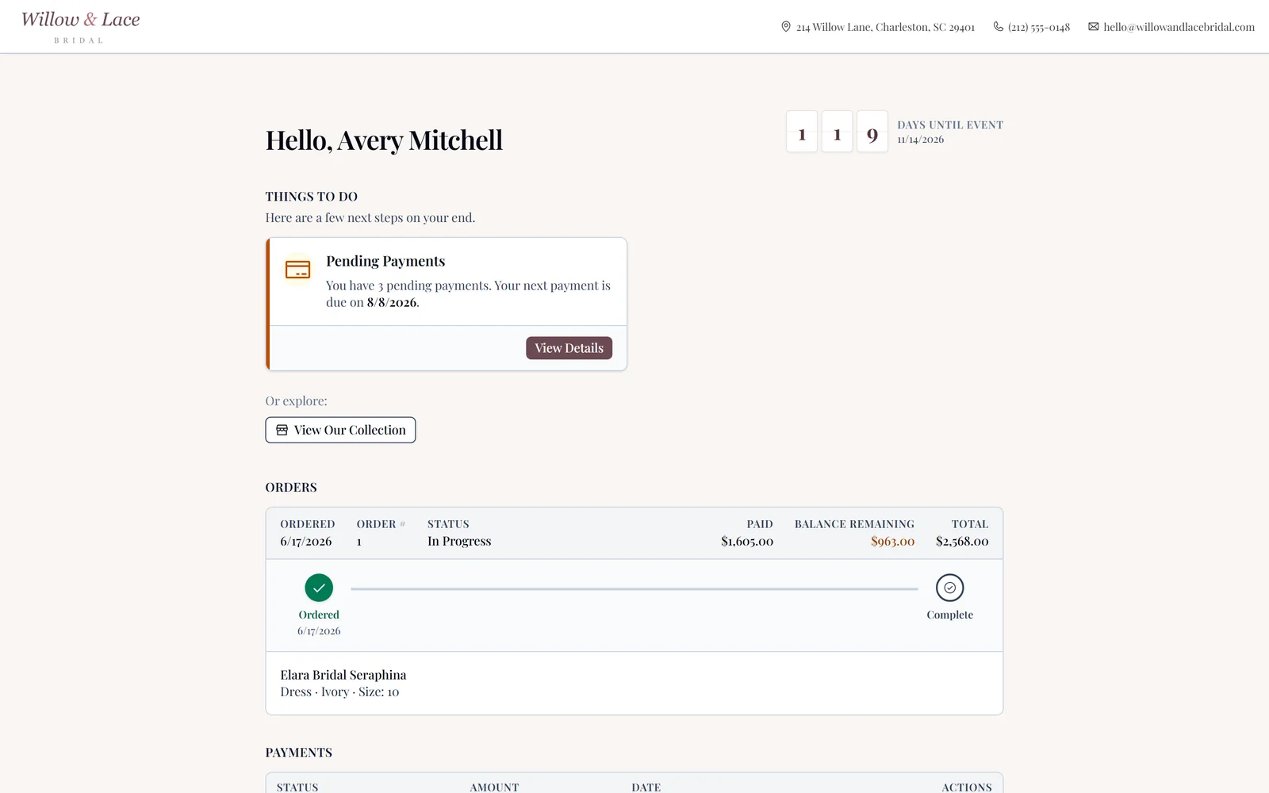1269x793 pixels.
Task: Email hello@willowandlacebridal.com link
Action: (1179, 27)
